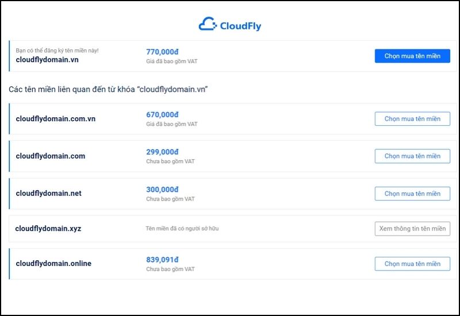Choose to buy cloudflydomain.vn domain
The image size is (460, 316).
point(412,56)
